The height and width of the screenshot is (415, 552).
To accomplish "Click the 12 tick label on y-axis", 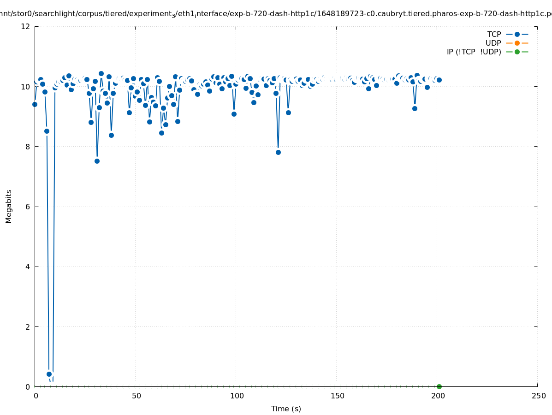I will [x=26, y=26].
